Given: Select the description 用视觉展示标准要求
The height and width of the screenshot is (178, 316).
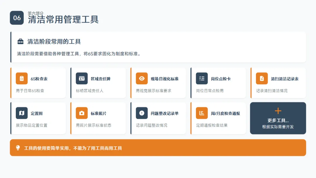Looking at the screenshot, I should click(x=154, y=91).
